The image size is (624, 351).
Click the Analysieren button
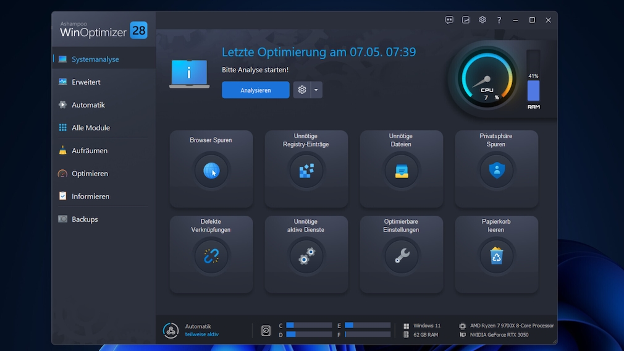[256, 90]
